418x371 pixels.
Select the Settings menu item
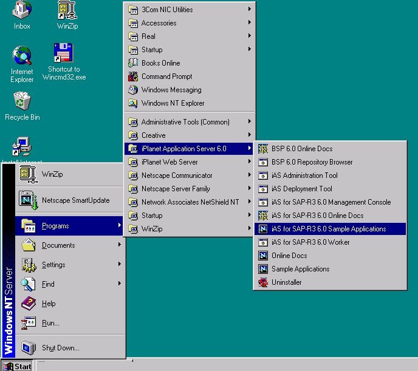pos(69,265)
